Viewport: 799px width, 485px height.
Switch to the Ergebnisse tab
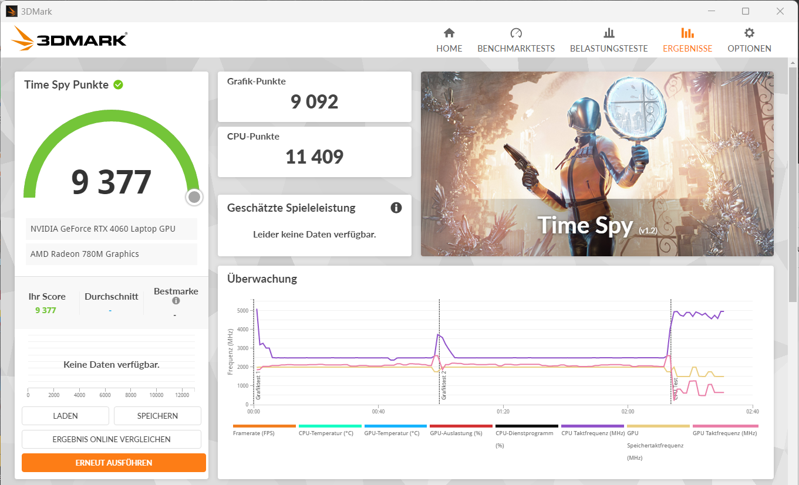click(687, 40)
